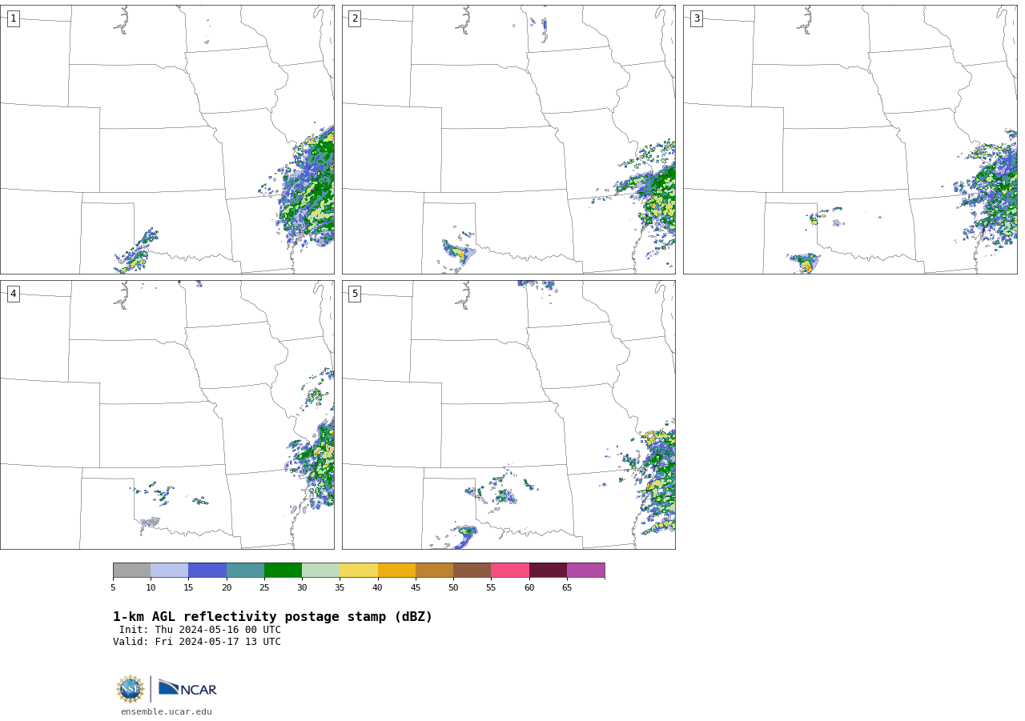Screen dimensions: 1025x721
Task: Click the tan 45-50 dBZ swatch
Action: point(434,570)
